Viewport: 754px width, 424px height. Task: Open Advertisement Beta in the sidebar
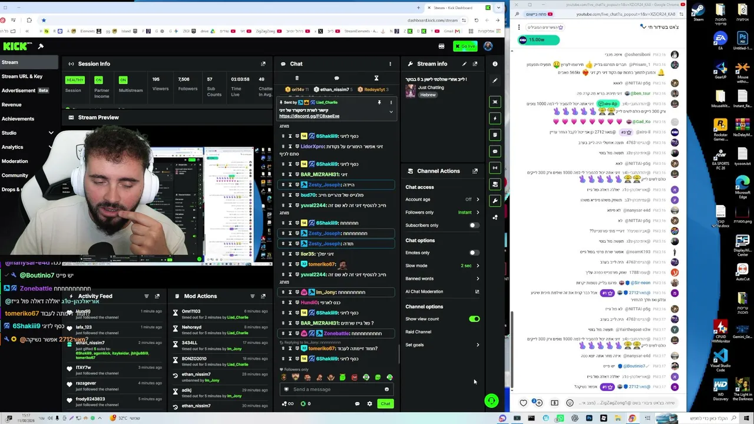point(25,91)
